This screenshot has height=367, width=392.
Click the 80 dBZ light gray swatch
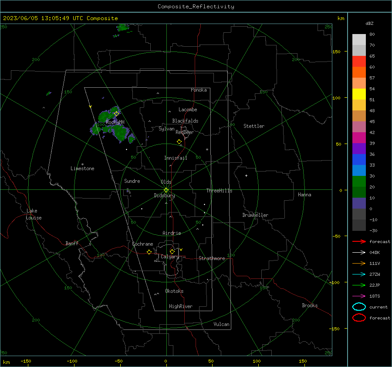(x=359, y=39)
